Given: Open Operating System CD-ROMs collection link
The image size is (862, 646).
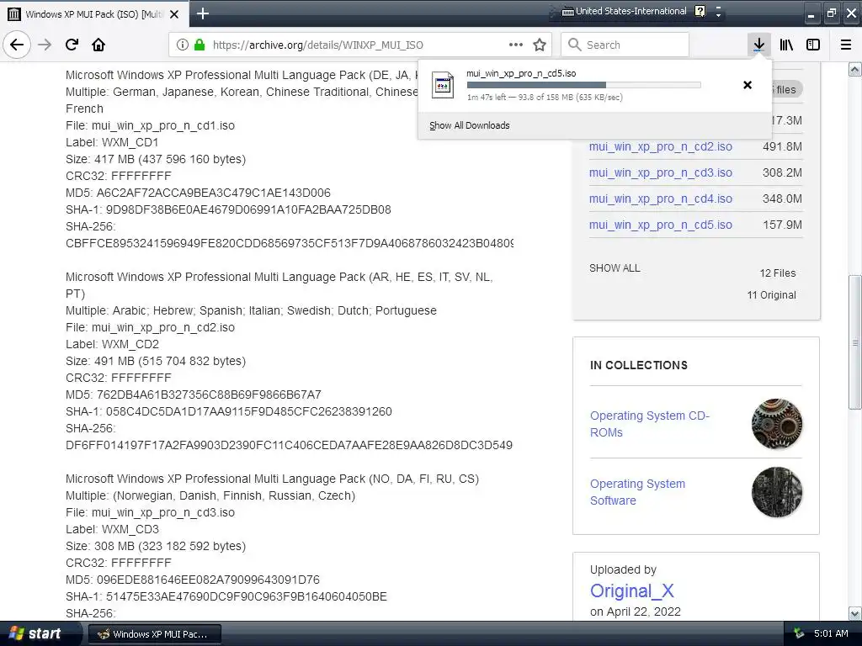Looking at the screenshot, I should point(650,424).
